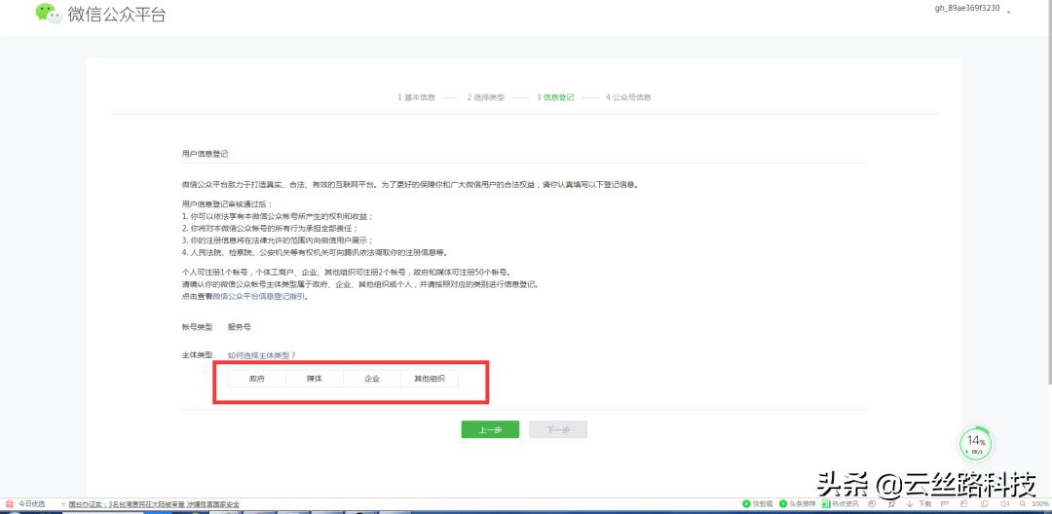Open 今日优选 gift icon in status bar

pos(10,503)
